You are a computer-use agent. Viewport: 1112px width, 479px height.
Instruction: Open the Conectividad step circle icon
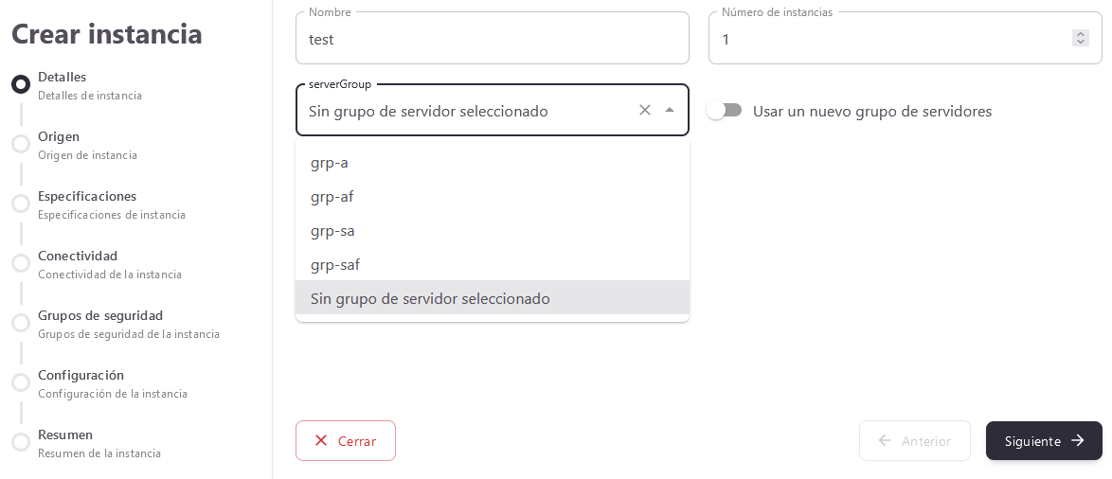(x=21, y=263)
